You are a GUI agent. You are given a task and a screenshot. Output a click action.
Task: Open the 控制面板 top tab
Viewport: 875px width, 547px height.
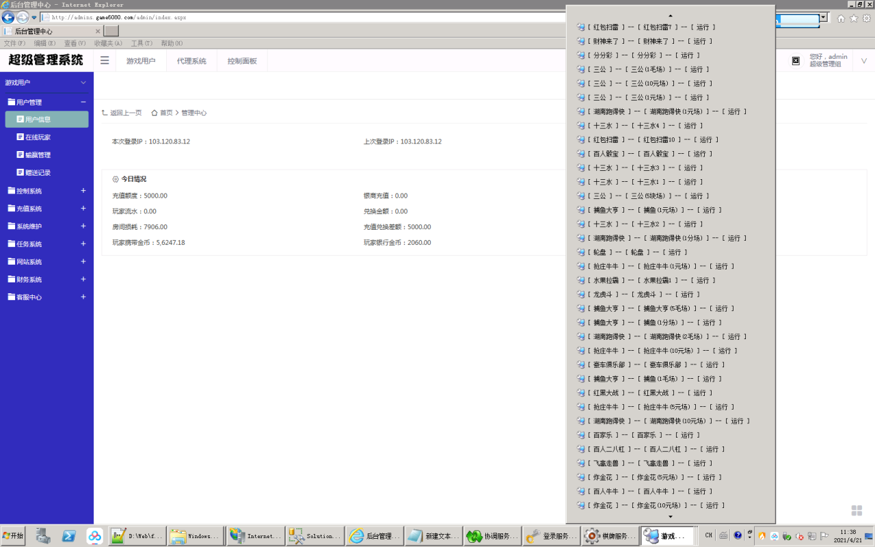coord(242,61)
